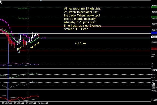Click the red price tag on the axis

pos(154,49)
